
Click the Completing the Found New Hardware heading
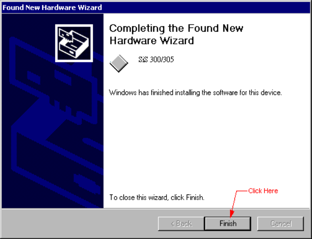pyautogui.click(x=176, y=34)
